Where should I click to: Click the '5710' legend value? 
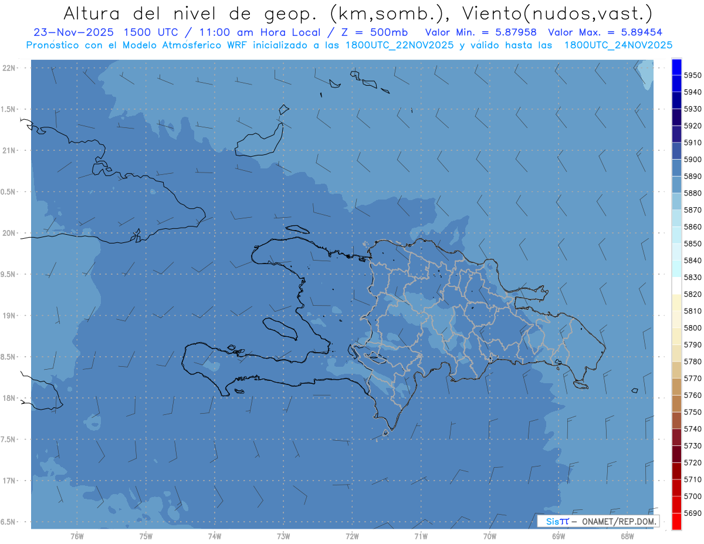pos(693,479)
